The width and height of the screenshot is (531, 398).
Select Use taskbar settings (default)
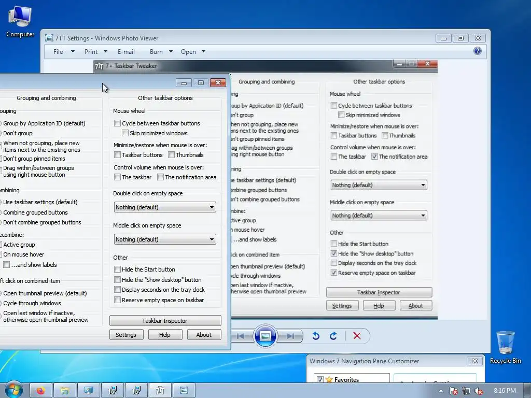tap(40, 202)
